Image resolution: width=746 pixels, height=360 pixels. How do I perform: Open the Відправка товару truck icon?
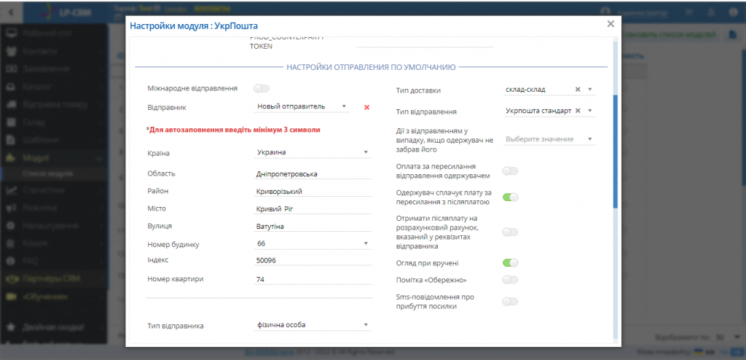point(12,105)
